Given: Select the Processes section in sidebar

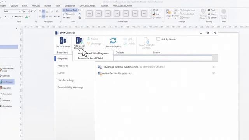Looking at the screenshot, I should (63, 66).
